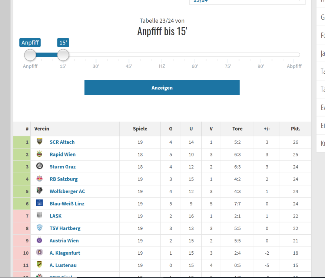The image size is (325, 278).
Task: Open the A. Lustenau team link
Action: click(63, 265)
